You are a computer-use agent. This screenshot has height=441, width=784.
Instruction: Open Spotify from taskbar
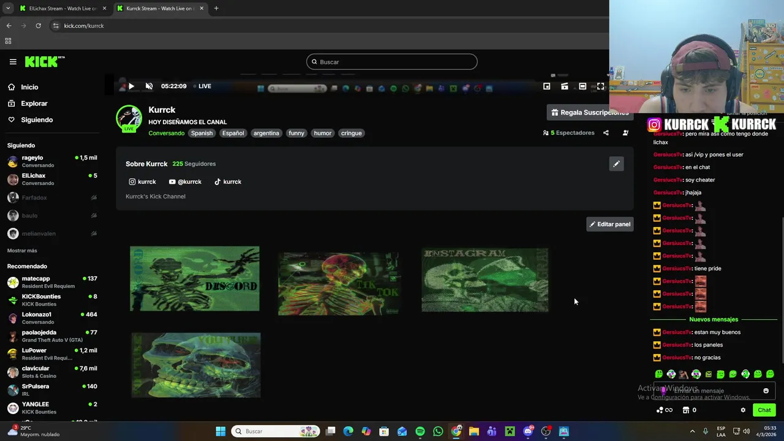pyautogui.click(x=420, y=431)
